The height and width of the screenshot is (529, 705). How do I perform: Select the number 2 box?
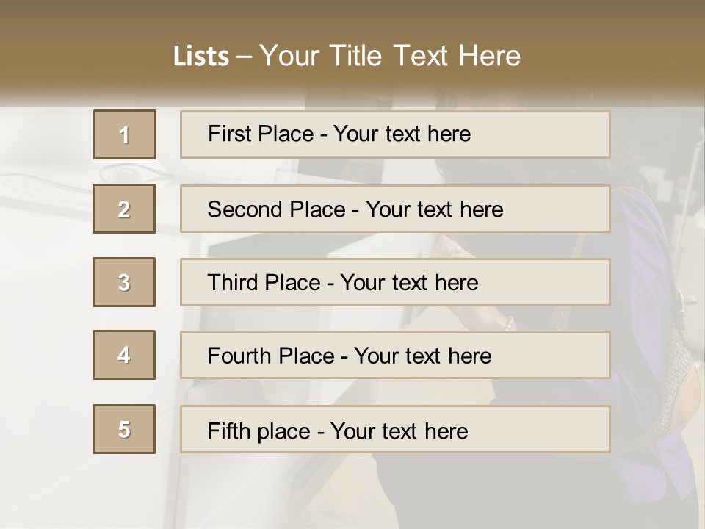(124, 209)
